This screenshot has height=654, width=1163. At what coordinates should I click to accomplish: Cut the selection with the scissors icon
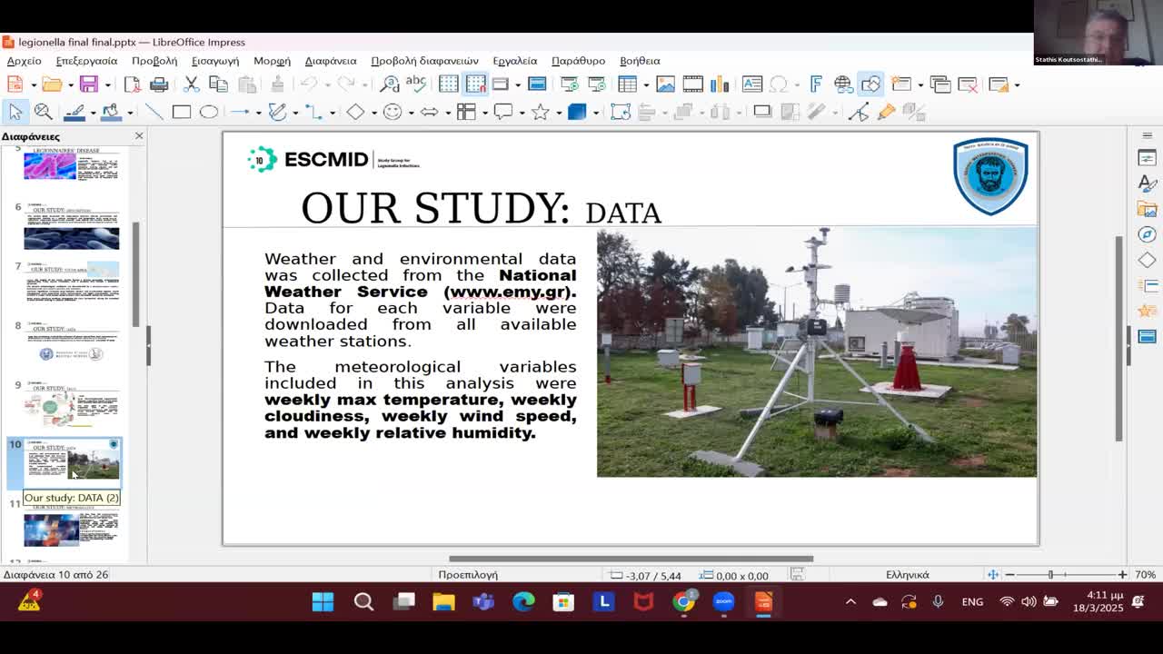click(x=191, y=84)
